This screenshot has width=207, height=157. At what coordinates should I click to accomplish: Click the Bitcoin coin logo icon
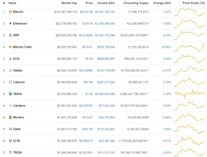10,12
